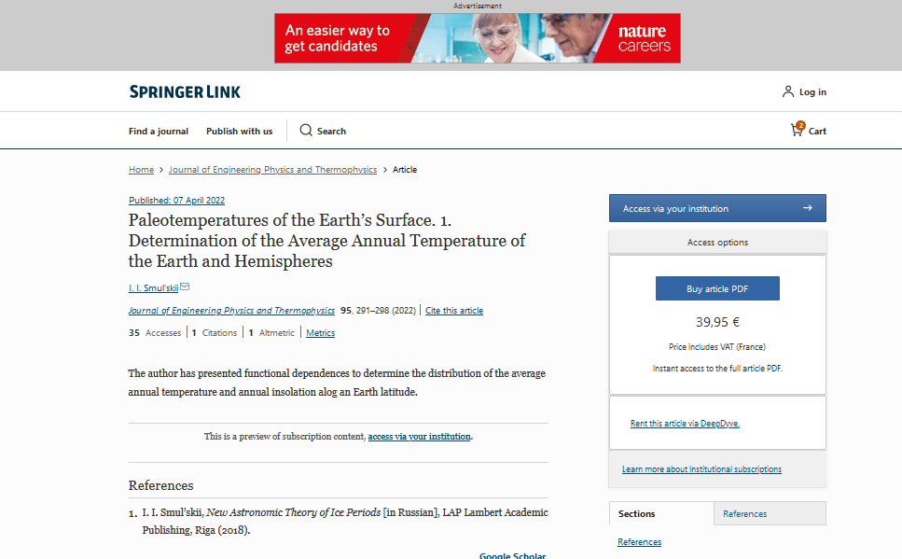Click Rent this article via DeepDyve
Screen dimensions: 902x559
click(x=685, y=424)
